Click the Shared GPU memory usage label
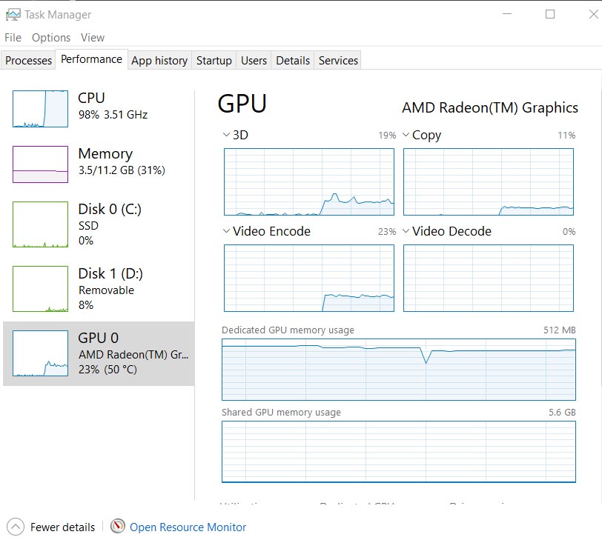The height and width of the screenshot is (540, 602). point(281,413)
